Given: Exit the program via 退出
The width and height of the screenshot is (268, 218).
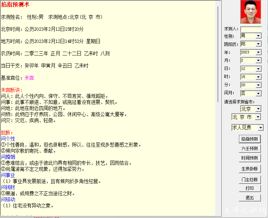Looking at the screenshot, I should [249, 198].
